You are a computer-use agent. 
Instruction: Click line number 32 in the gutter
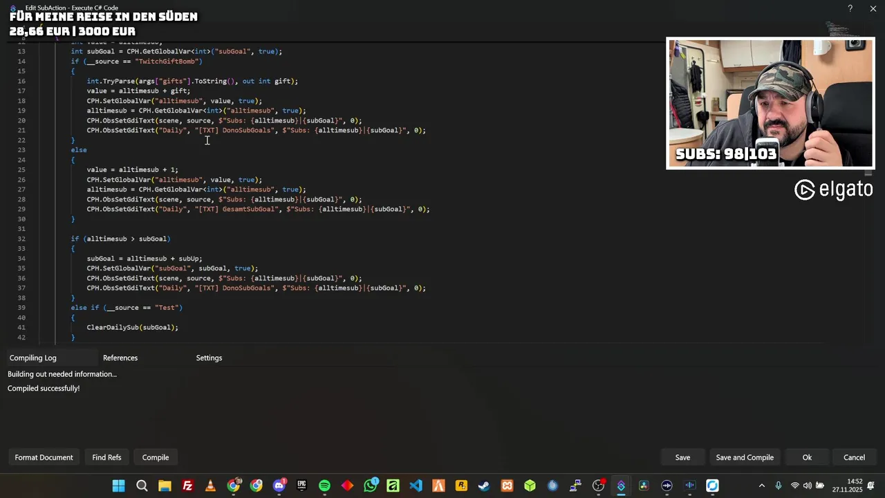(21, 239)
